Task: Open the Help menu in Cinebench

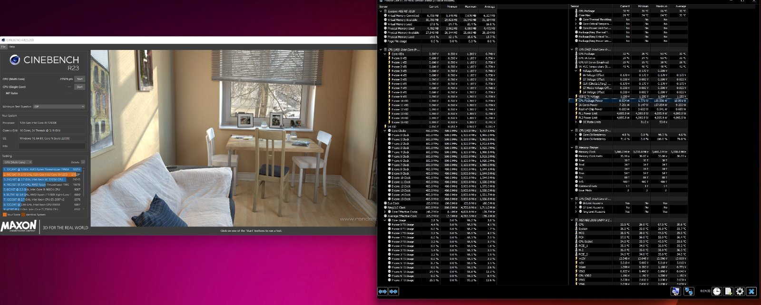Action: pyautogui.click(x=12, y=47)
